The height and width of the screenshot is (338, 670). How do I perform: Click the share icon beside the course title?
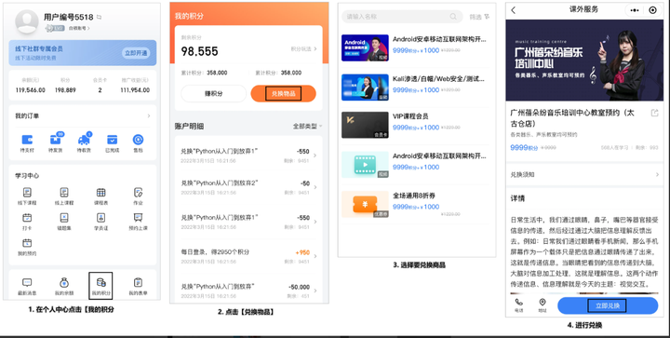(654, 113)
